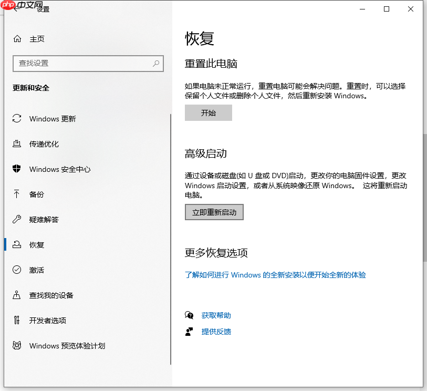Screen dimensions: 427x391
Task: Click the 传递优化 delivery icon
Action: 17,143
